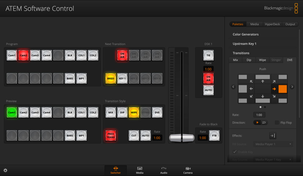
Task: Click the DSK 1 Rate field
Action: (208, 69)
